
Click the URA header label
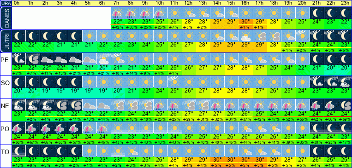click(6, 3)
